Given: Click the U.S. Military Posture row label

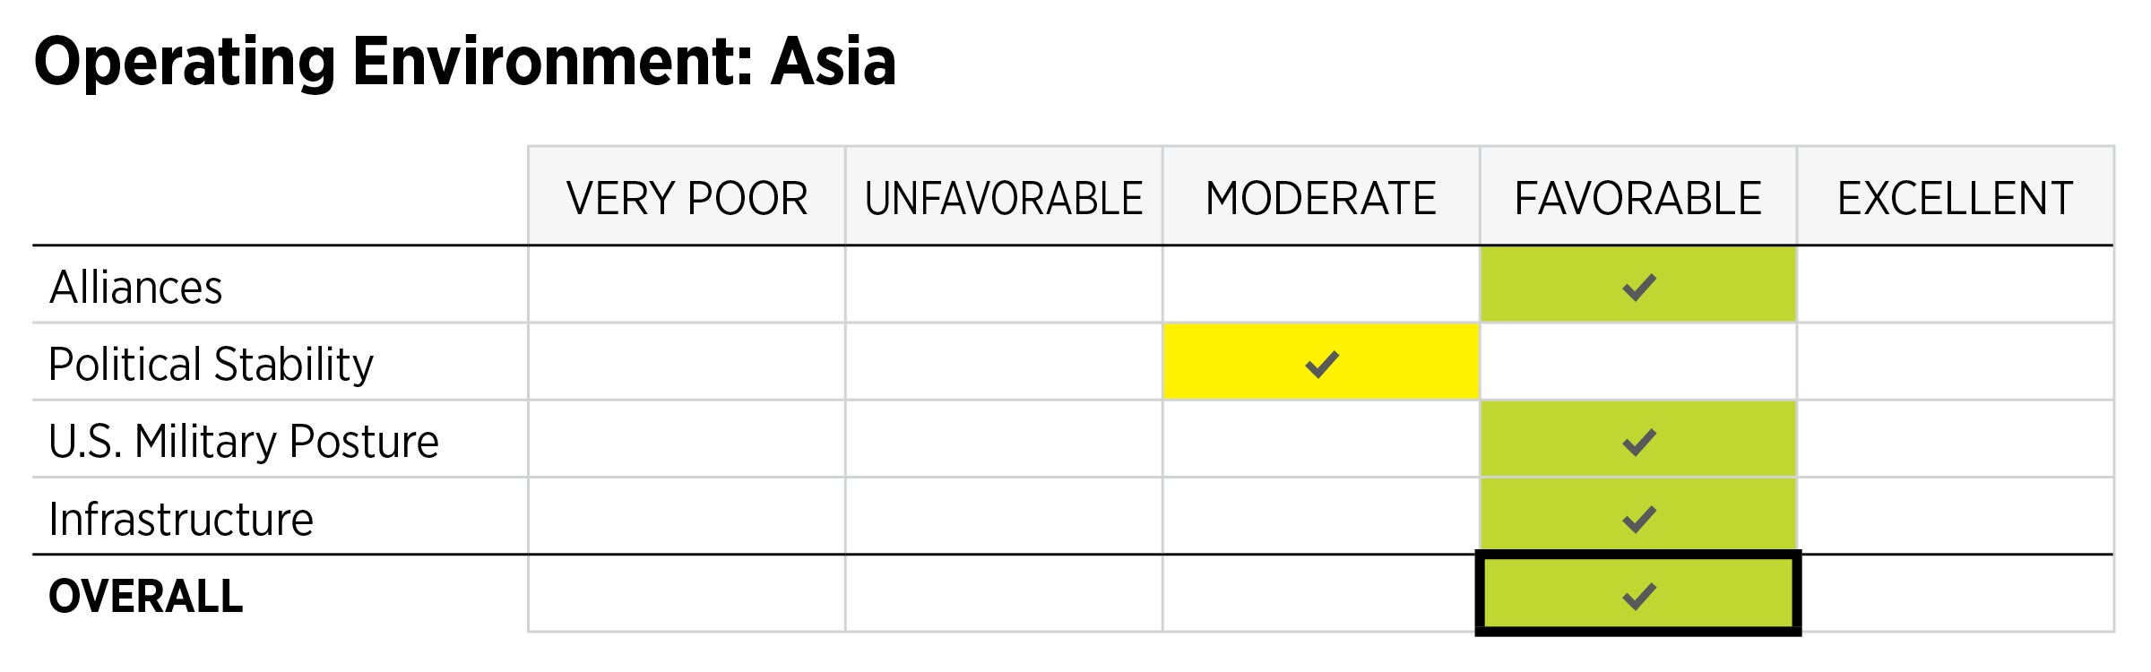Looking at the screenshot, I should (244, 442).
